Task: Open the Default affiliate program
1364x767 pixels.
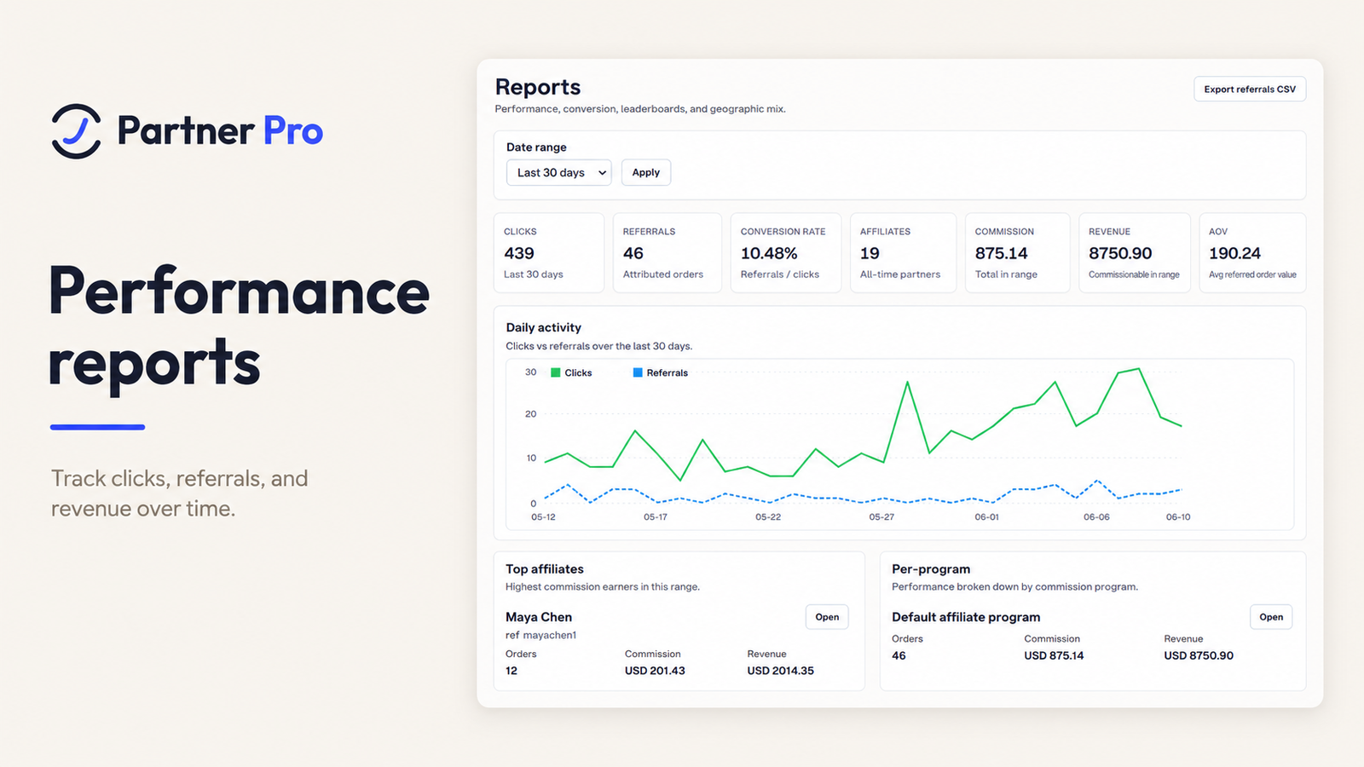Action: click(1271, 617)
